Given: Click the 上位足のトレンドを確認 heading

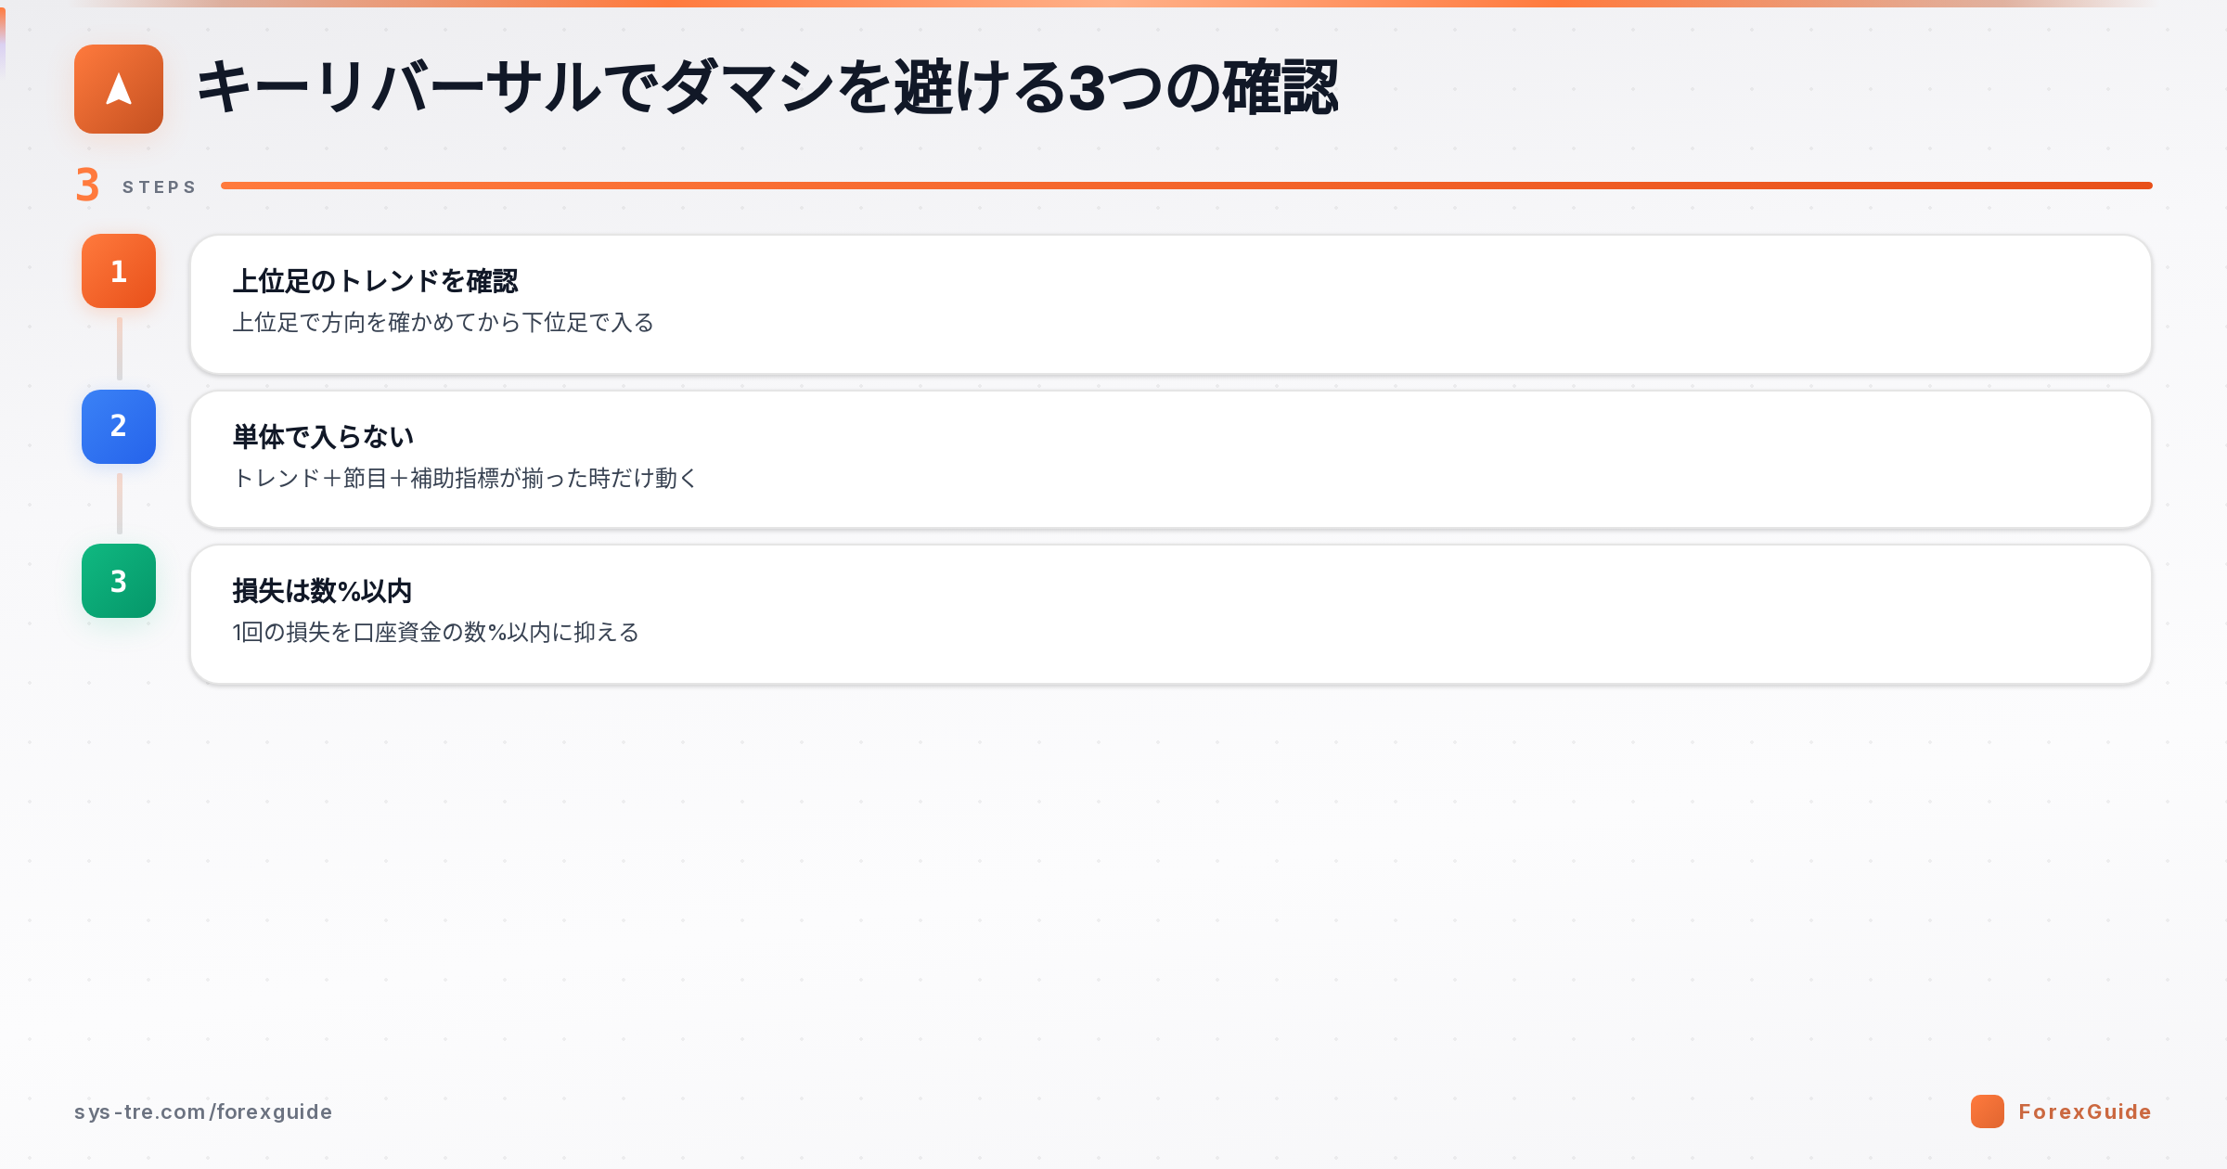Looking at the screenshot, I should point(375,281).
